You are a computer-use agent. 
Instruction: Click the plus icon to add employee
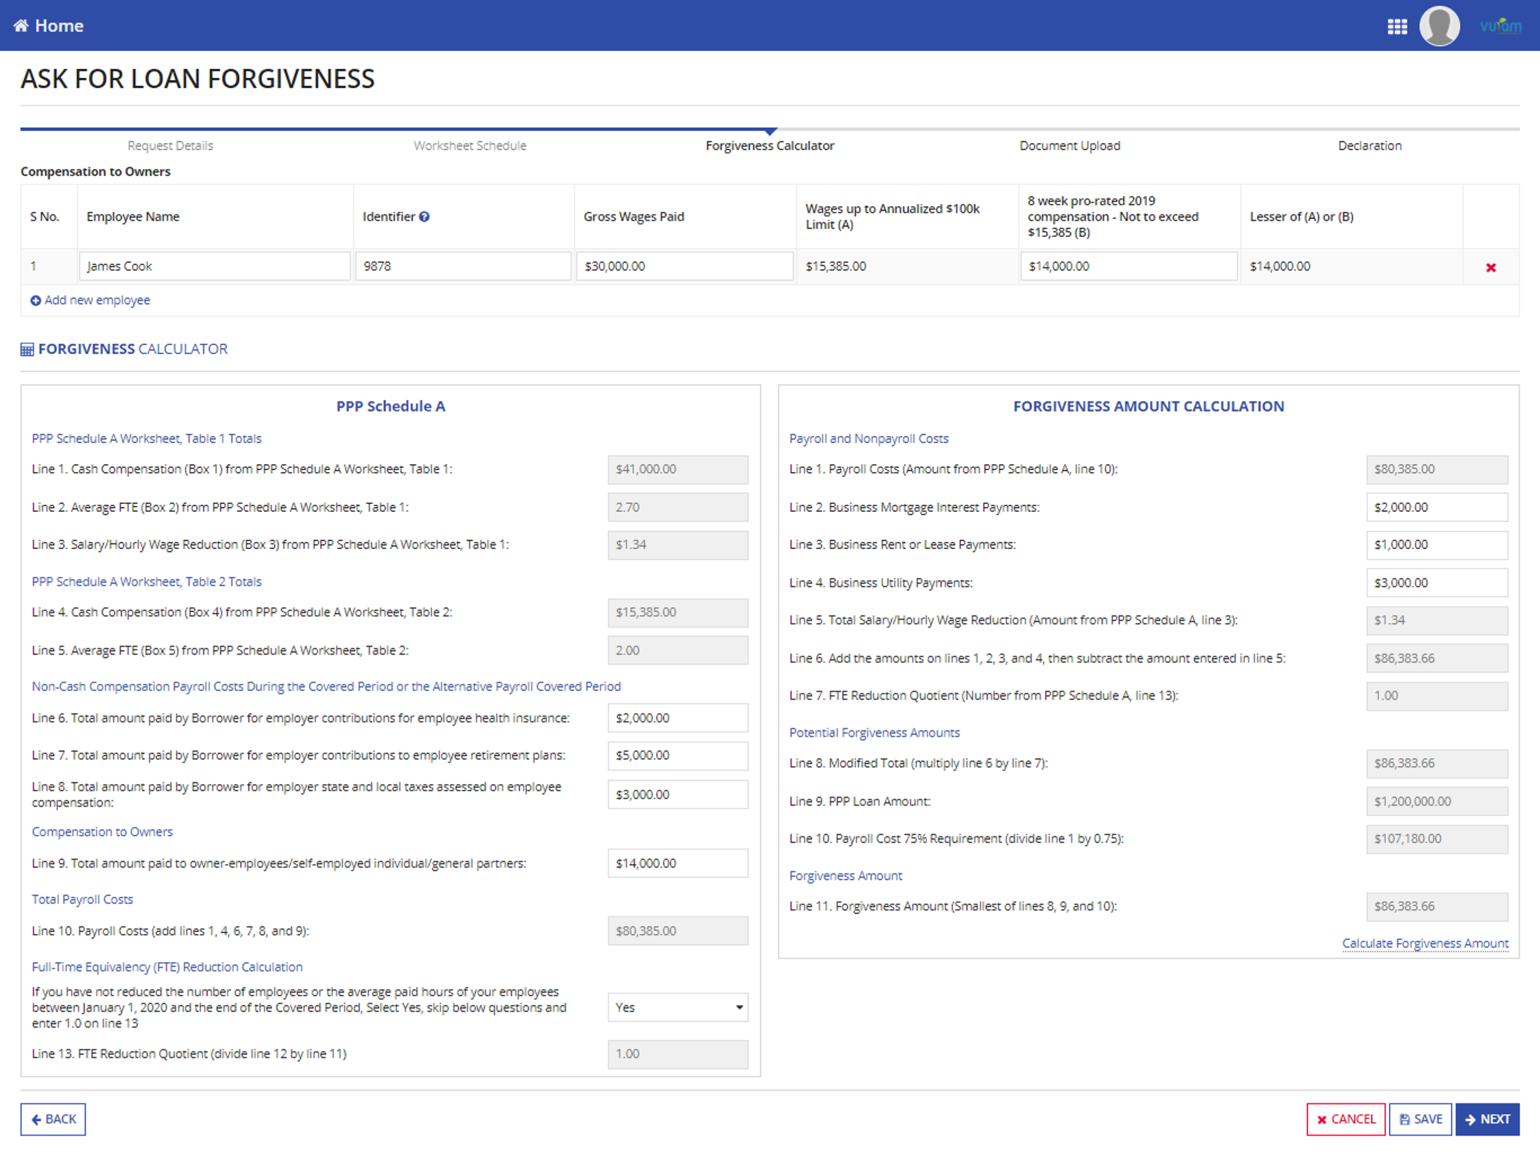click(x=36, y=301)
